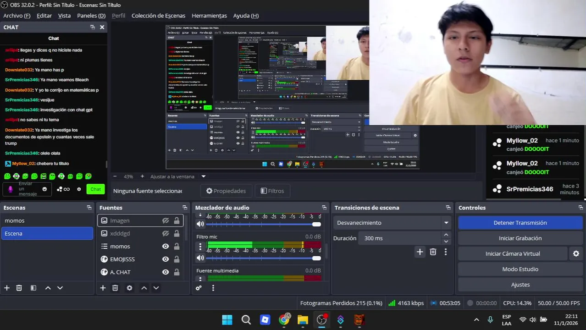Image resolution: width=586 pixels, height=330 pixels.
Task: Open Paneles menu
Action: point(91,16)
